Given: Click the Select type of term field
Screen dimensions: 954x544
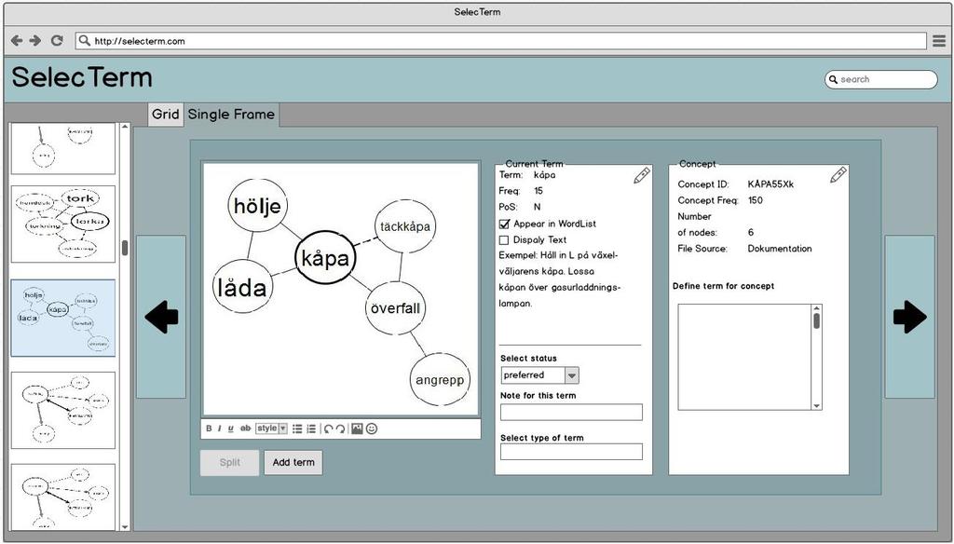Looking at the screenshot, I should click(571, 452).
